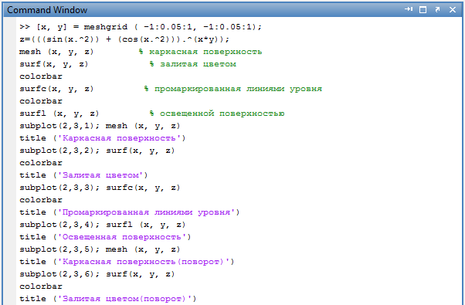The height and width of the screenshot is (305, 465).
Task: Click the line 'subplot(2,3,2); surf(x, y, z)'
Action: pos(97,151)
